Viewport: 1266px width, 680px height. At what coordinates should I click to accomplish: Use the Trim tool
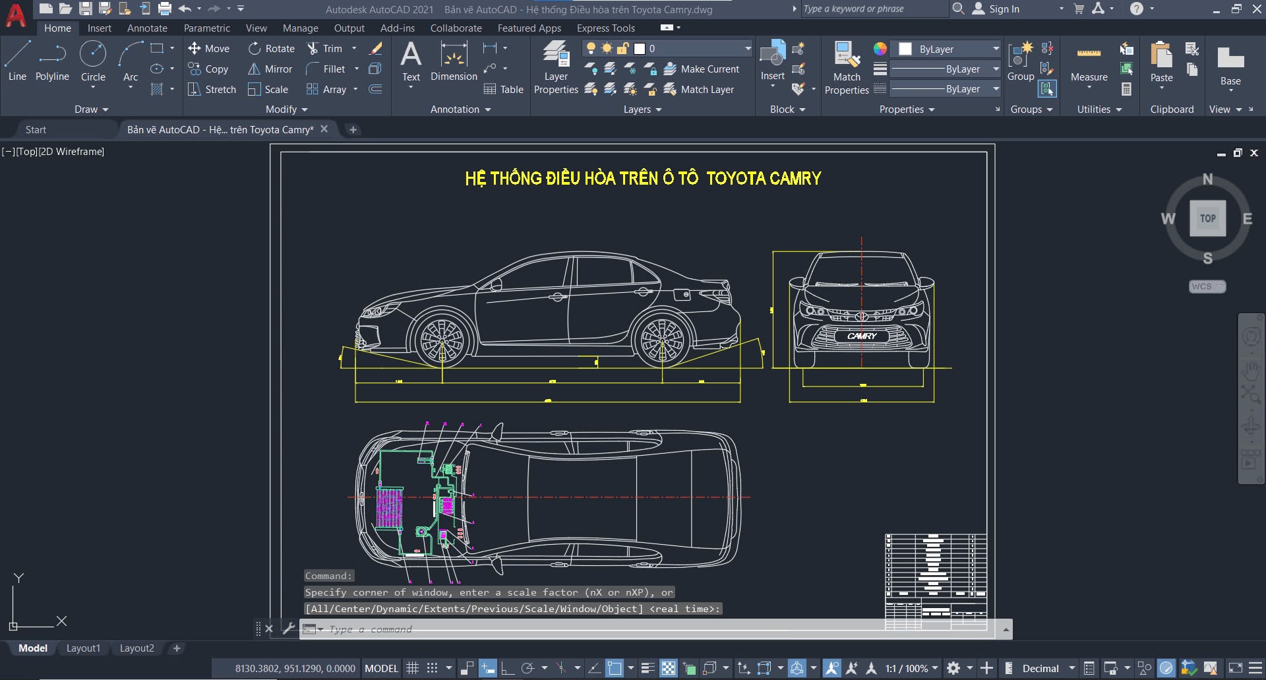324,48
